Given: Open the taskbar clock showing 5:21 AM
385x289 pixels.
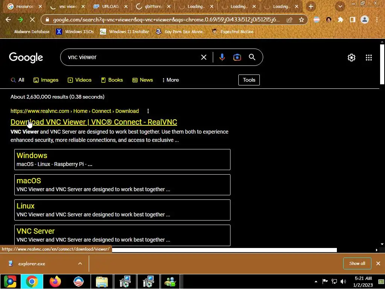Looking at the screenshot, I should [x=363, y=281].
